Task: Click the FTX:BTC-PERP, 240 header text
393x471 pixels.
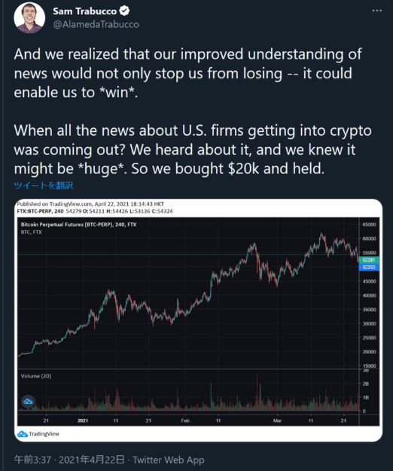Action: pyautogui.click(x=40, y=211)
